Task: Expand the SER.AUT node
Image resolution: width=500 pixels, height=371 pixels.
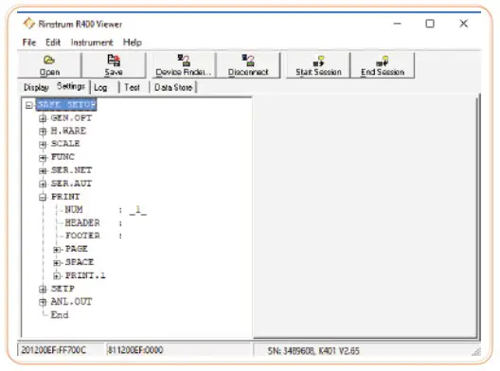Action: click(x=43, y=184)
